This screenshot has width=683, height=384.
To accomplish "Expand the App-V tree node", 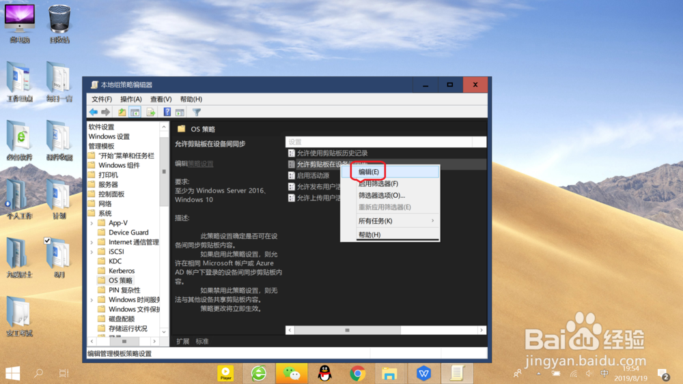I will pos(92,223).
